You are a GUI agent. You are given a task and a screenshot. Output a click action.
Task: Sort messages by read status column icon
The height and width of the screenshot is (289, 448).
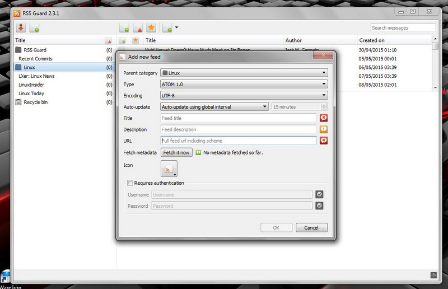tap(123, 40)
